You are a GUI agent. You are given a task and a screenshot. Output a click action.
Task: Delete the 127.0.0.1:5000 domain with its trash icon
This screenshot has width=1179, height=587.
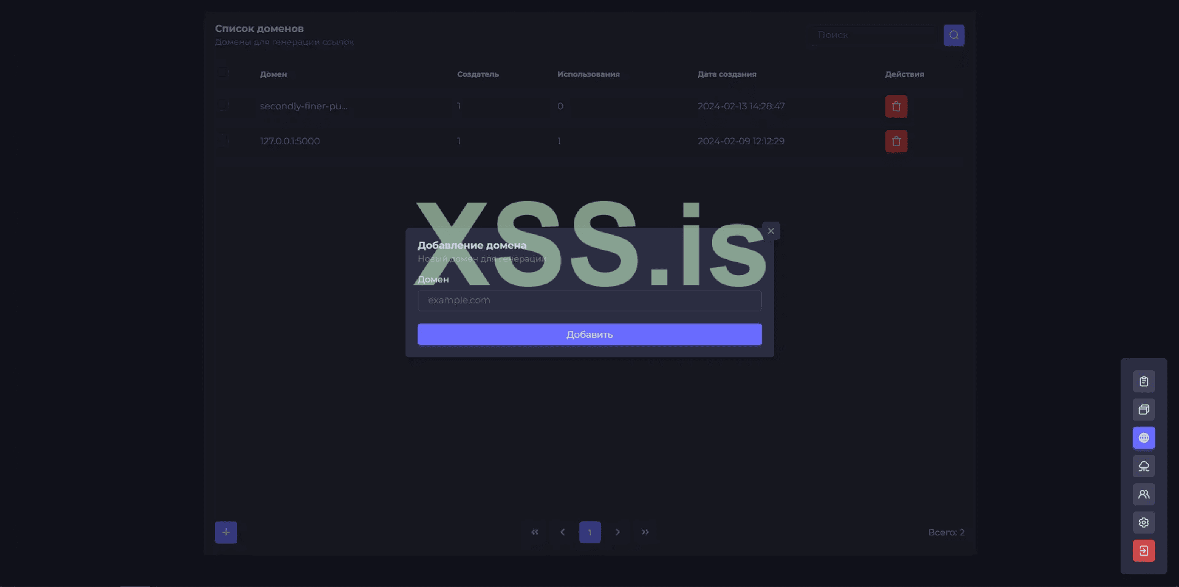point(896,141)
